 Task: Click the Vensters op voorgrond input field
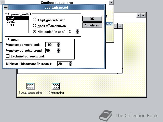tap(51, 45)
